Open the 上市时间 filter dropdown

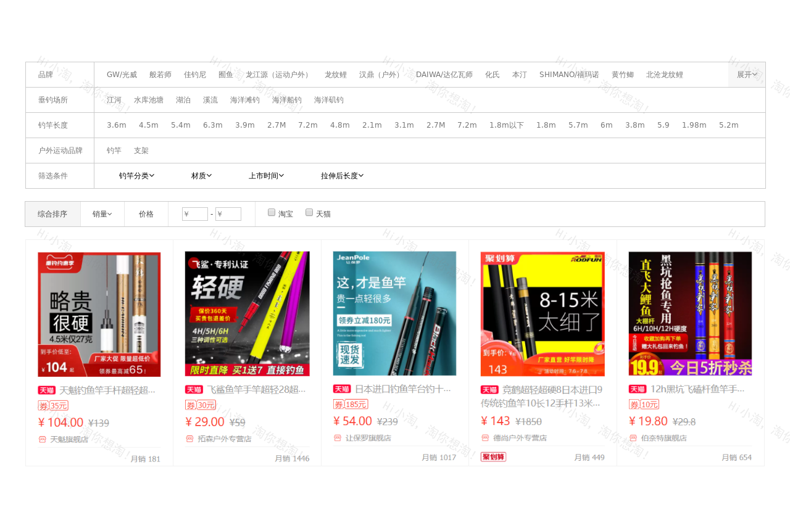(266, 176)
